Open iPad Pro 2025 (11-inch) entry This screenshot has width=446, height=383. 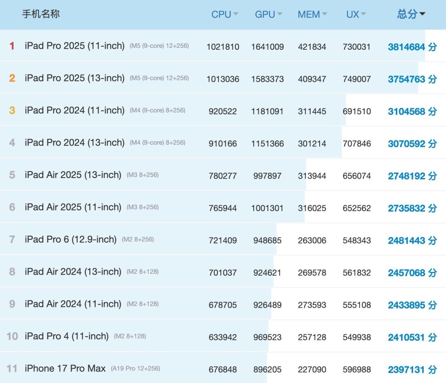pos(74,46)
